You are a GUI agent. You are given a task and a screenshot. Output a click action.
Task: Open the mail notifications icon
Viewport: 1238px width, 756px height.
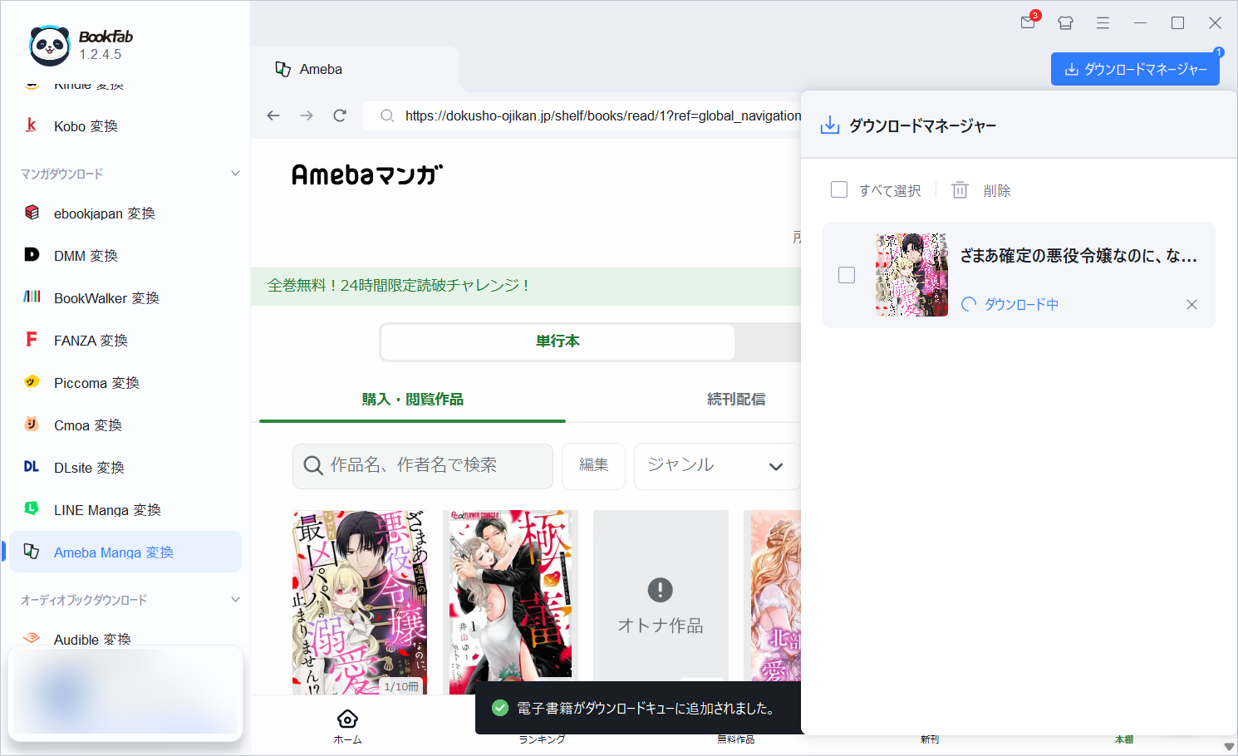coord(1029,22)
